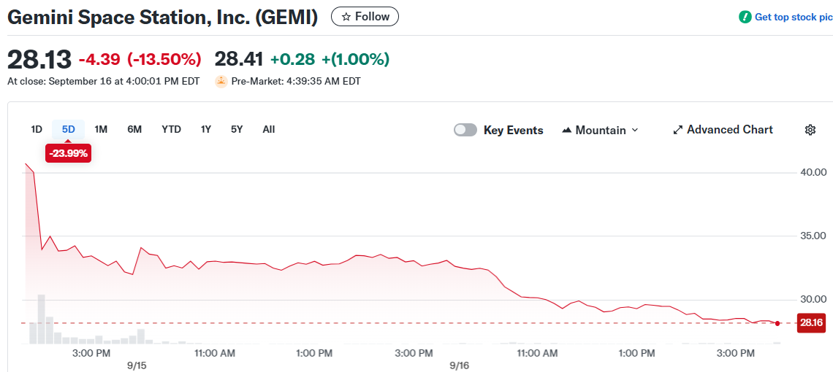Toggle the Key Events switch
Screen dimensions: 833x372
(x=465, y=130)
